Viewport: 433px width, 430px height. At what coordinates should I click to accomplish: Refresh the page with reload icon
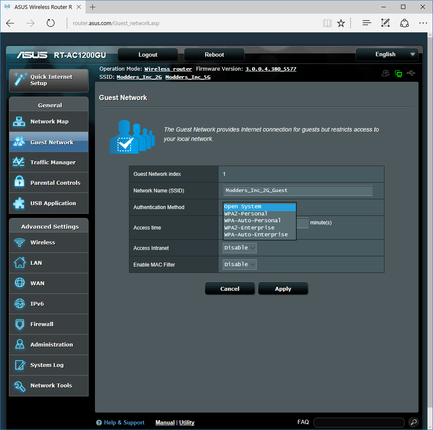pyautogui.click(x=51, y=23)
